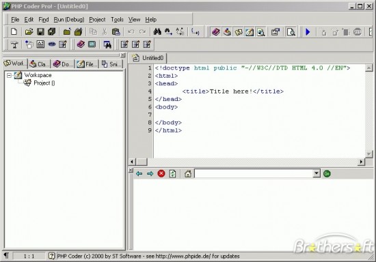Viewport: 376px width, 262px height.
Task: Open the Tools menu
Action: 117,20
